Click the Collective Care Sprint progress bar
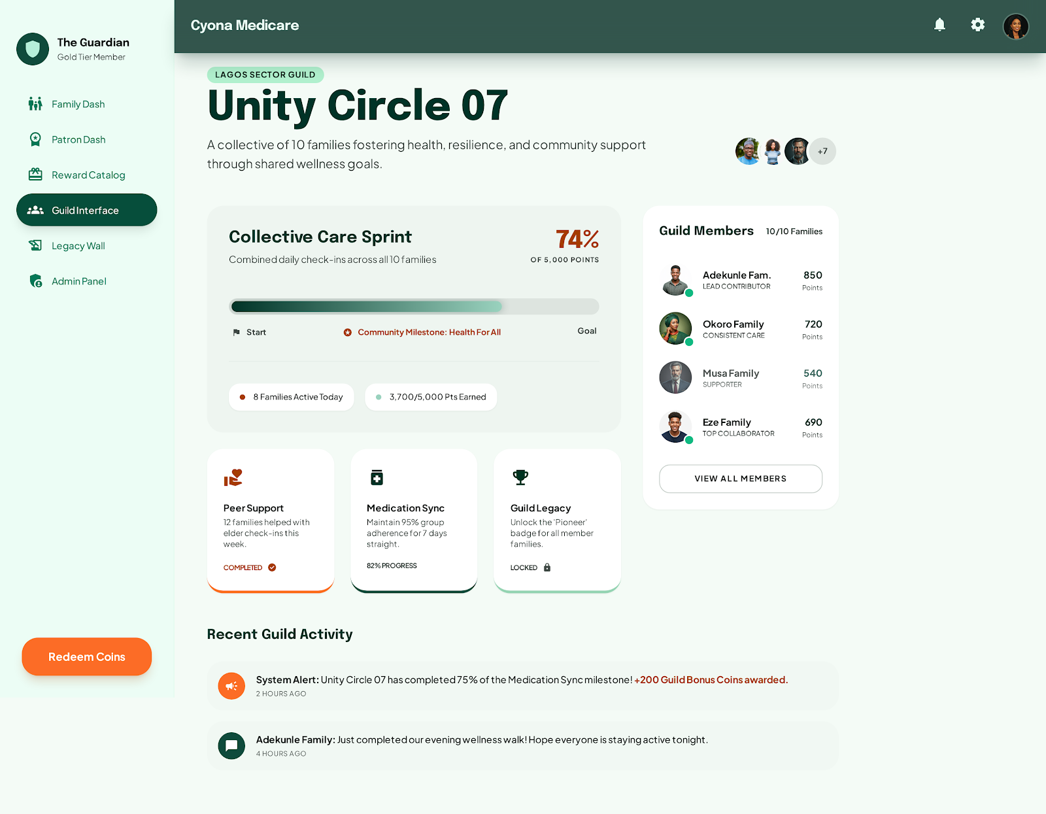This screenshot has height=814, width=1046. [414, 307]
